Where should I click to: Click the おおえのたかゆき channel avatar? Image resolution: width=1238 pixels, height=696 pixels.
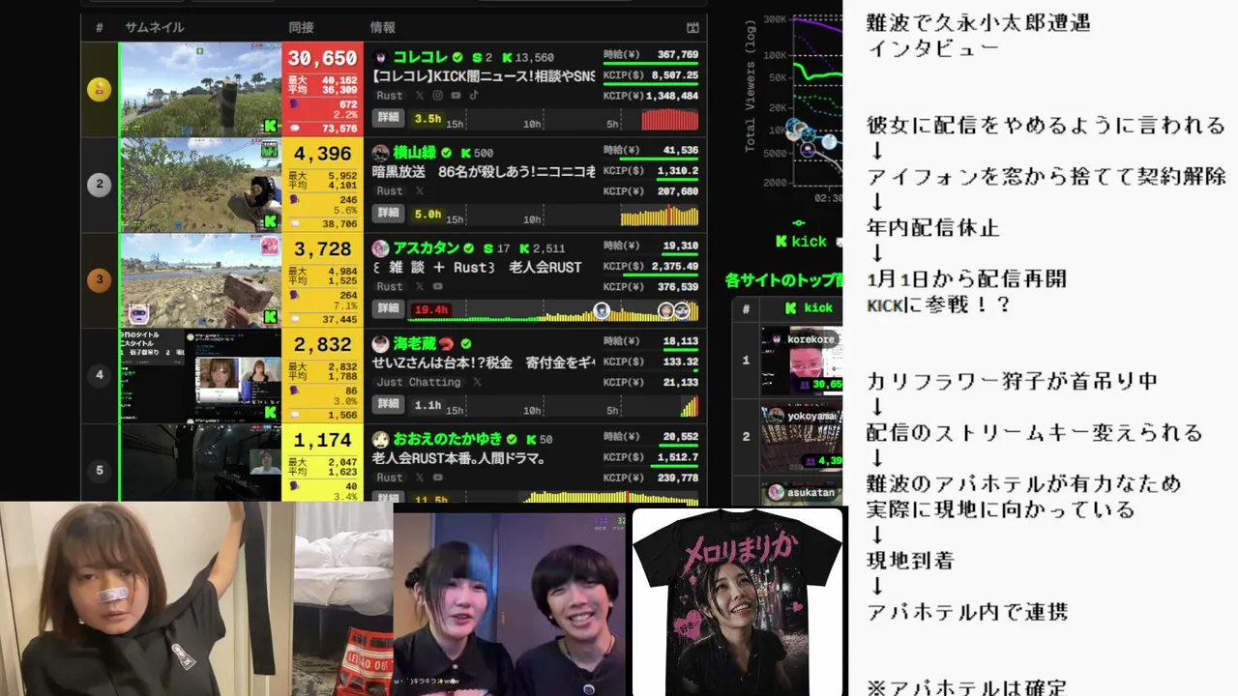(x=381, y=439)
